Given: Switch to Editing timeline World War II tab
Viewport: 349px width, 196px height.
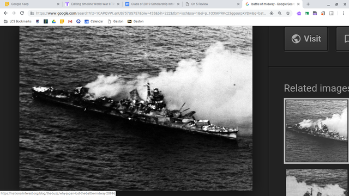Looking at the screenshot, I should pyautogui.click(x=92, y=4).
